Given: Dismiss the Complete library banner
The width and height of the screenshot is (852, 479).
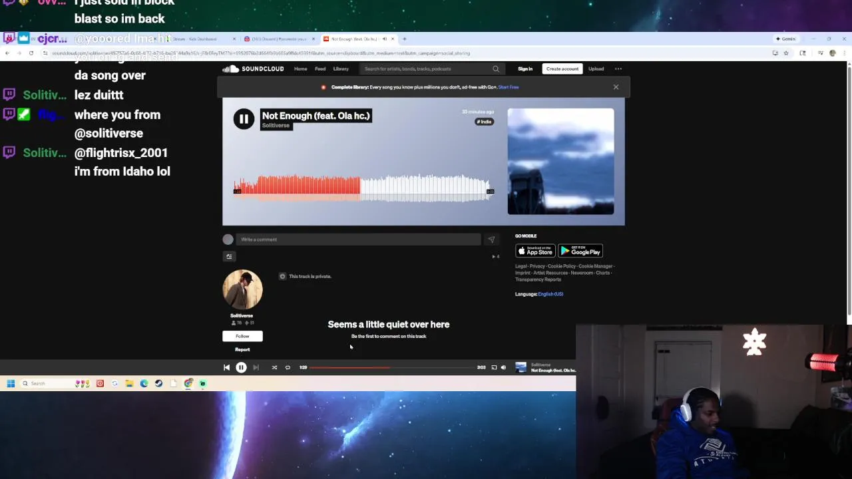Looking at the screenshot, I should 616,87.
